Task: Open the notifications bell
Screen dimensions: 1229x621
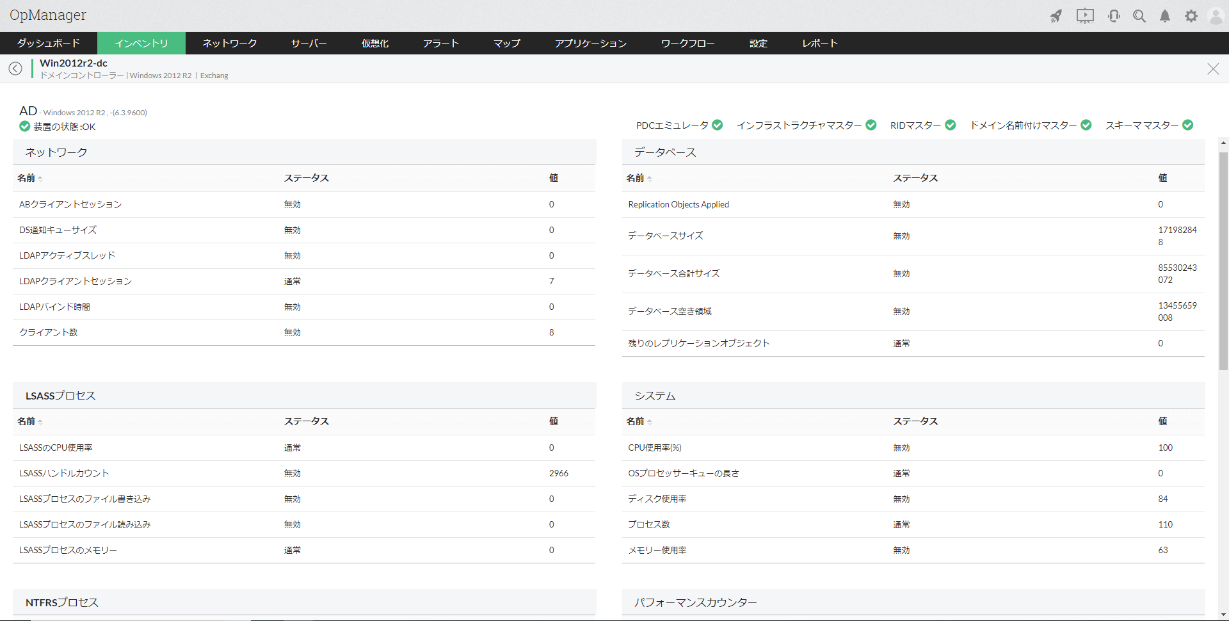Action: pyautogui.click(x=1165, y=16)
